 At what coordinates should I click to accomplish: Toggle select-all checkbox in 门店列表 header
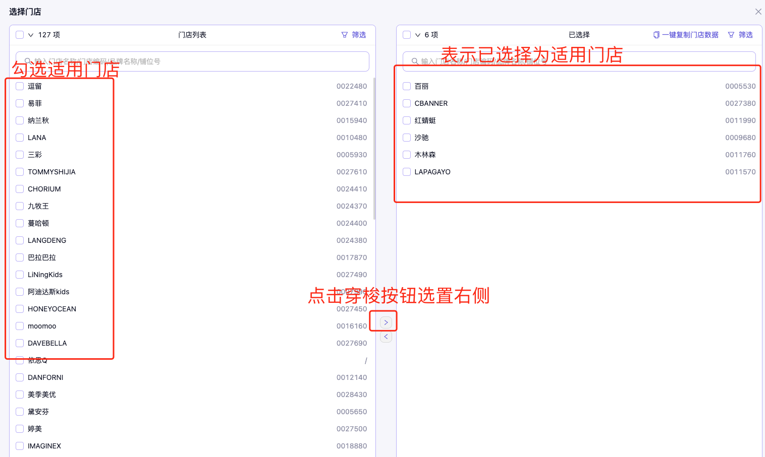[20, 35]
